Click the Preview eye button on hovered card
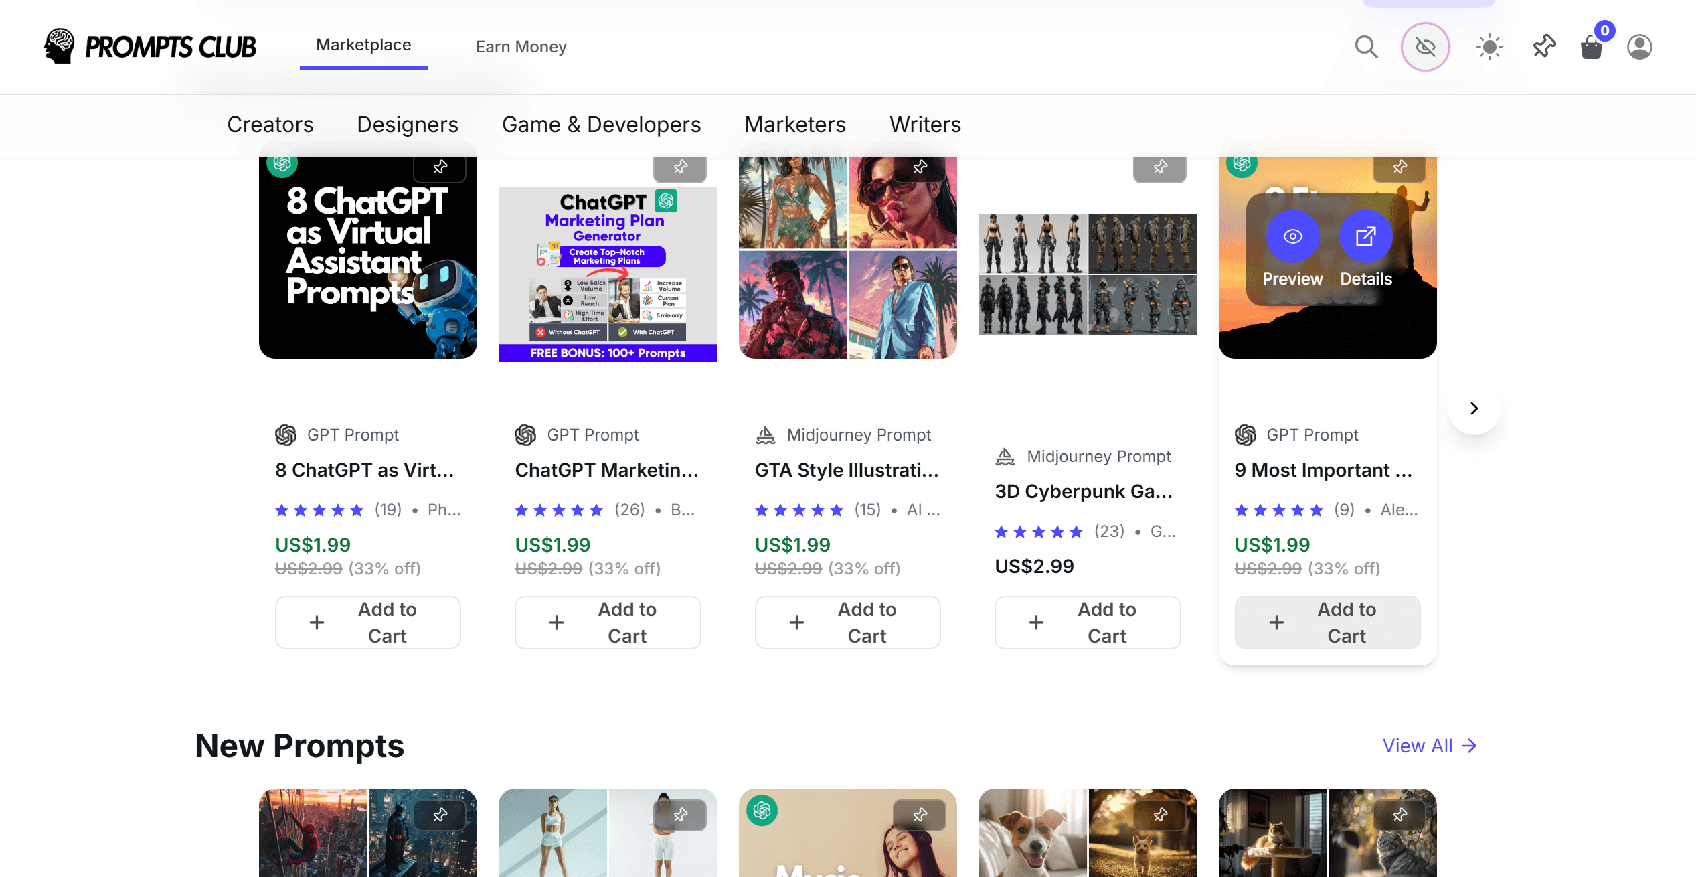This screenshot has width=1696, height=877. 1292,236
